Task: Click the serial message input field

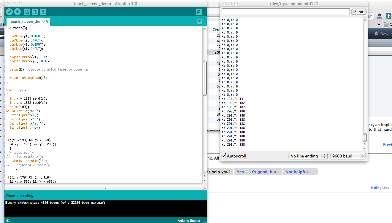Action: (285, 12)
